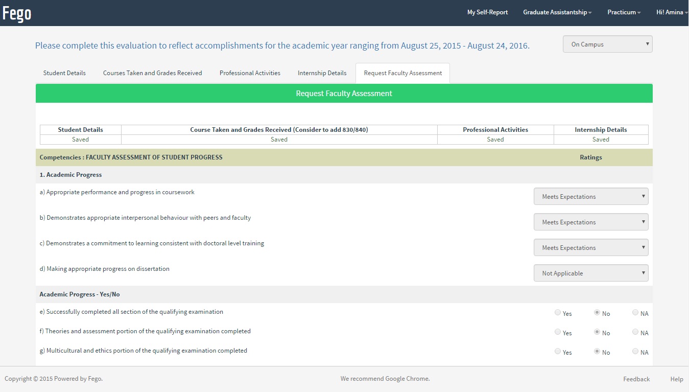Image resolution: width=689 pixels, height=392 pixels.
Task: Open My Self-Report page
Action: pyautogui.click(x=487, y=12)
